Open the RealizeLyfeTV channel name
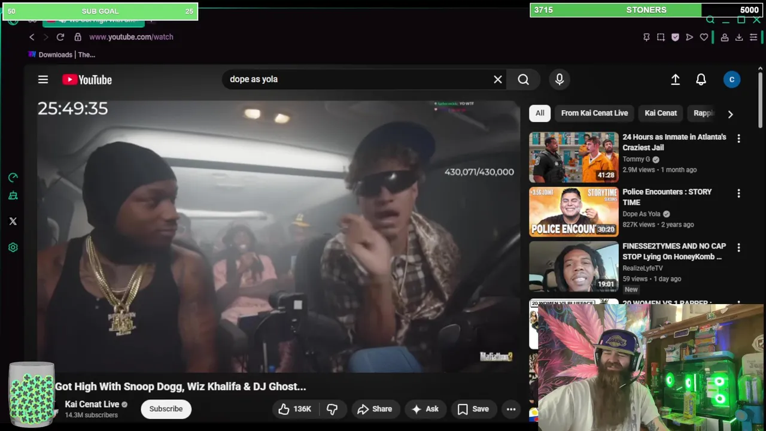The width and height of the screenshot is (766, 431). pos(643,268)
